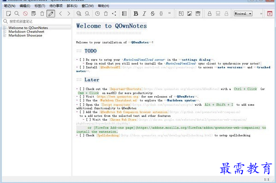
Task: Select the Markdown Cheatsheet note
Action: coord(37,32)
